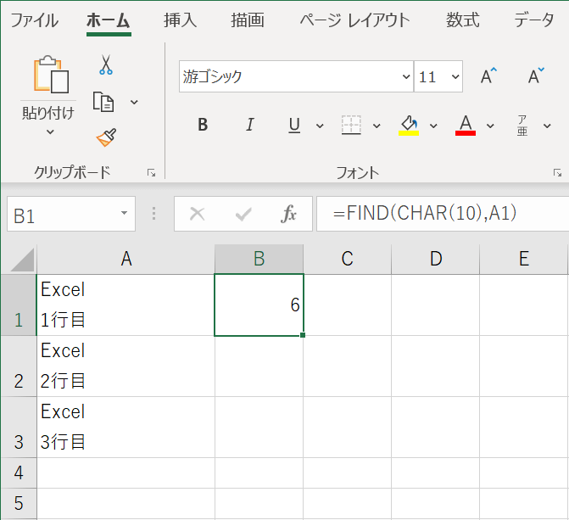This screenshot has height=520, width=569.
Task: Select row 3 header
Action: [x=19, y=427]
